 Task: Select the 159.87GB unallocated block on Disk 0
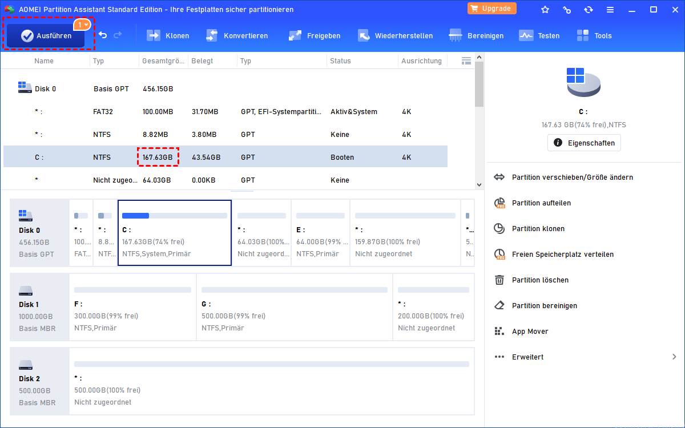[x=405, y=233]
